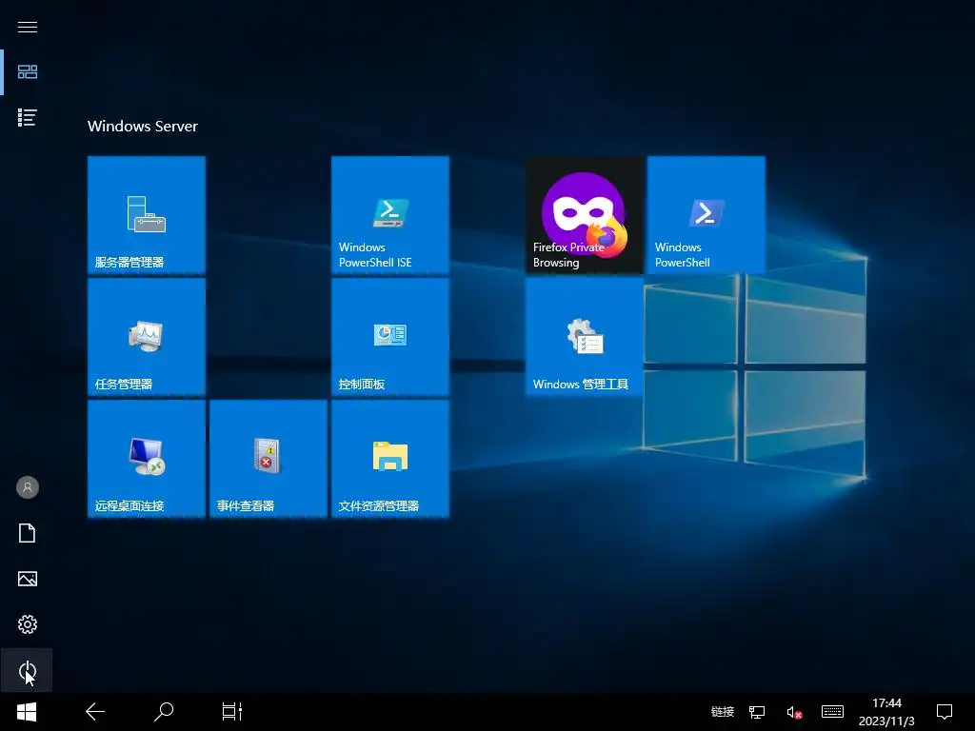Open the 事件查看器 tile

click(x=269, y=458)
